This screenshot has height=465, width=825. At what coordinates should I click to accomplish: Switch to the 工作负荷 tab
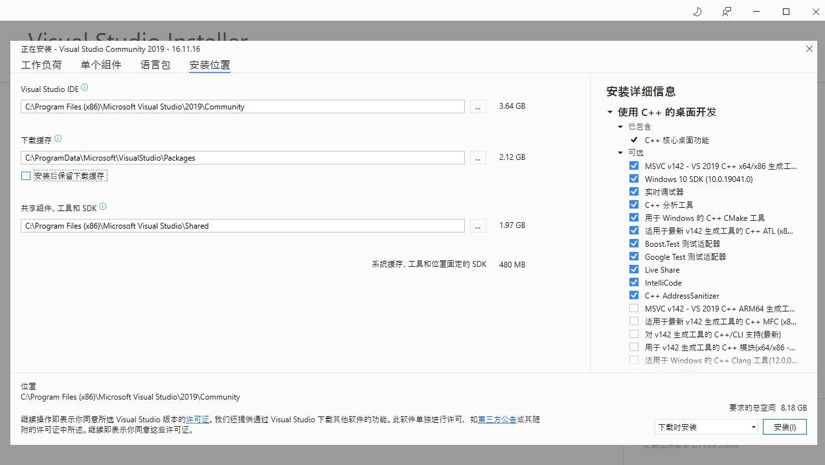[x=41, y=65]
